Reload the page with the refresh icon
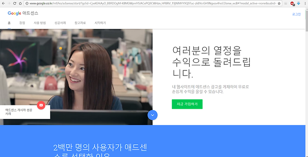The height and width of the screenshot is (157, 308). point(15,3)
